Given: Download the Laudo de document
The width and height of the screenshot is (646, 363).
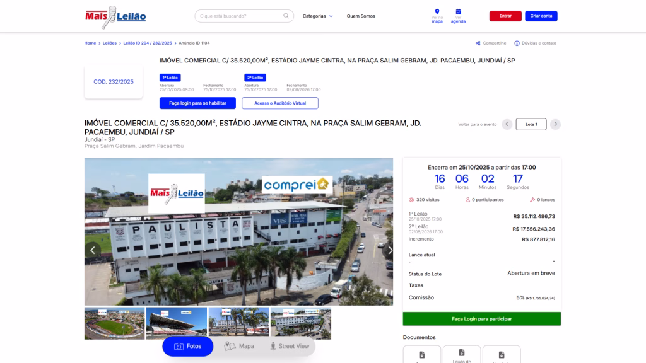Looking at the screenshot, I should click(462, 354).
